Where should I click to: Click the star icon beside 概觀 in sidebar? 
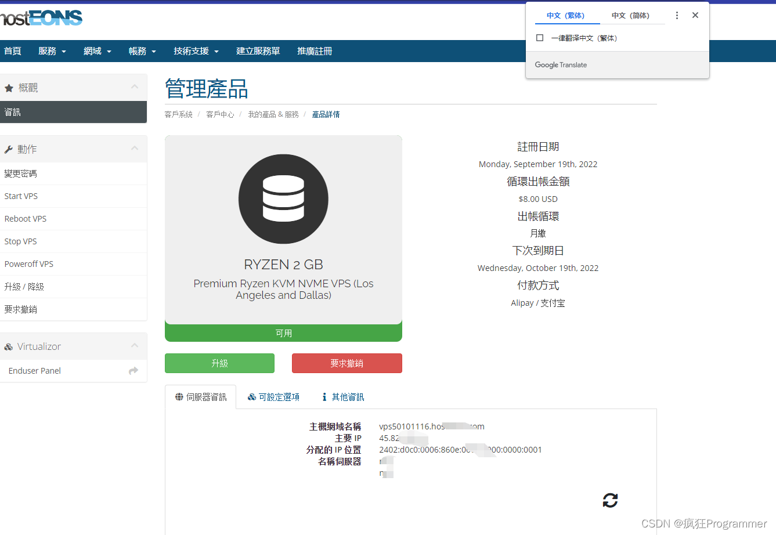pos(8,87)
